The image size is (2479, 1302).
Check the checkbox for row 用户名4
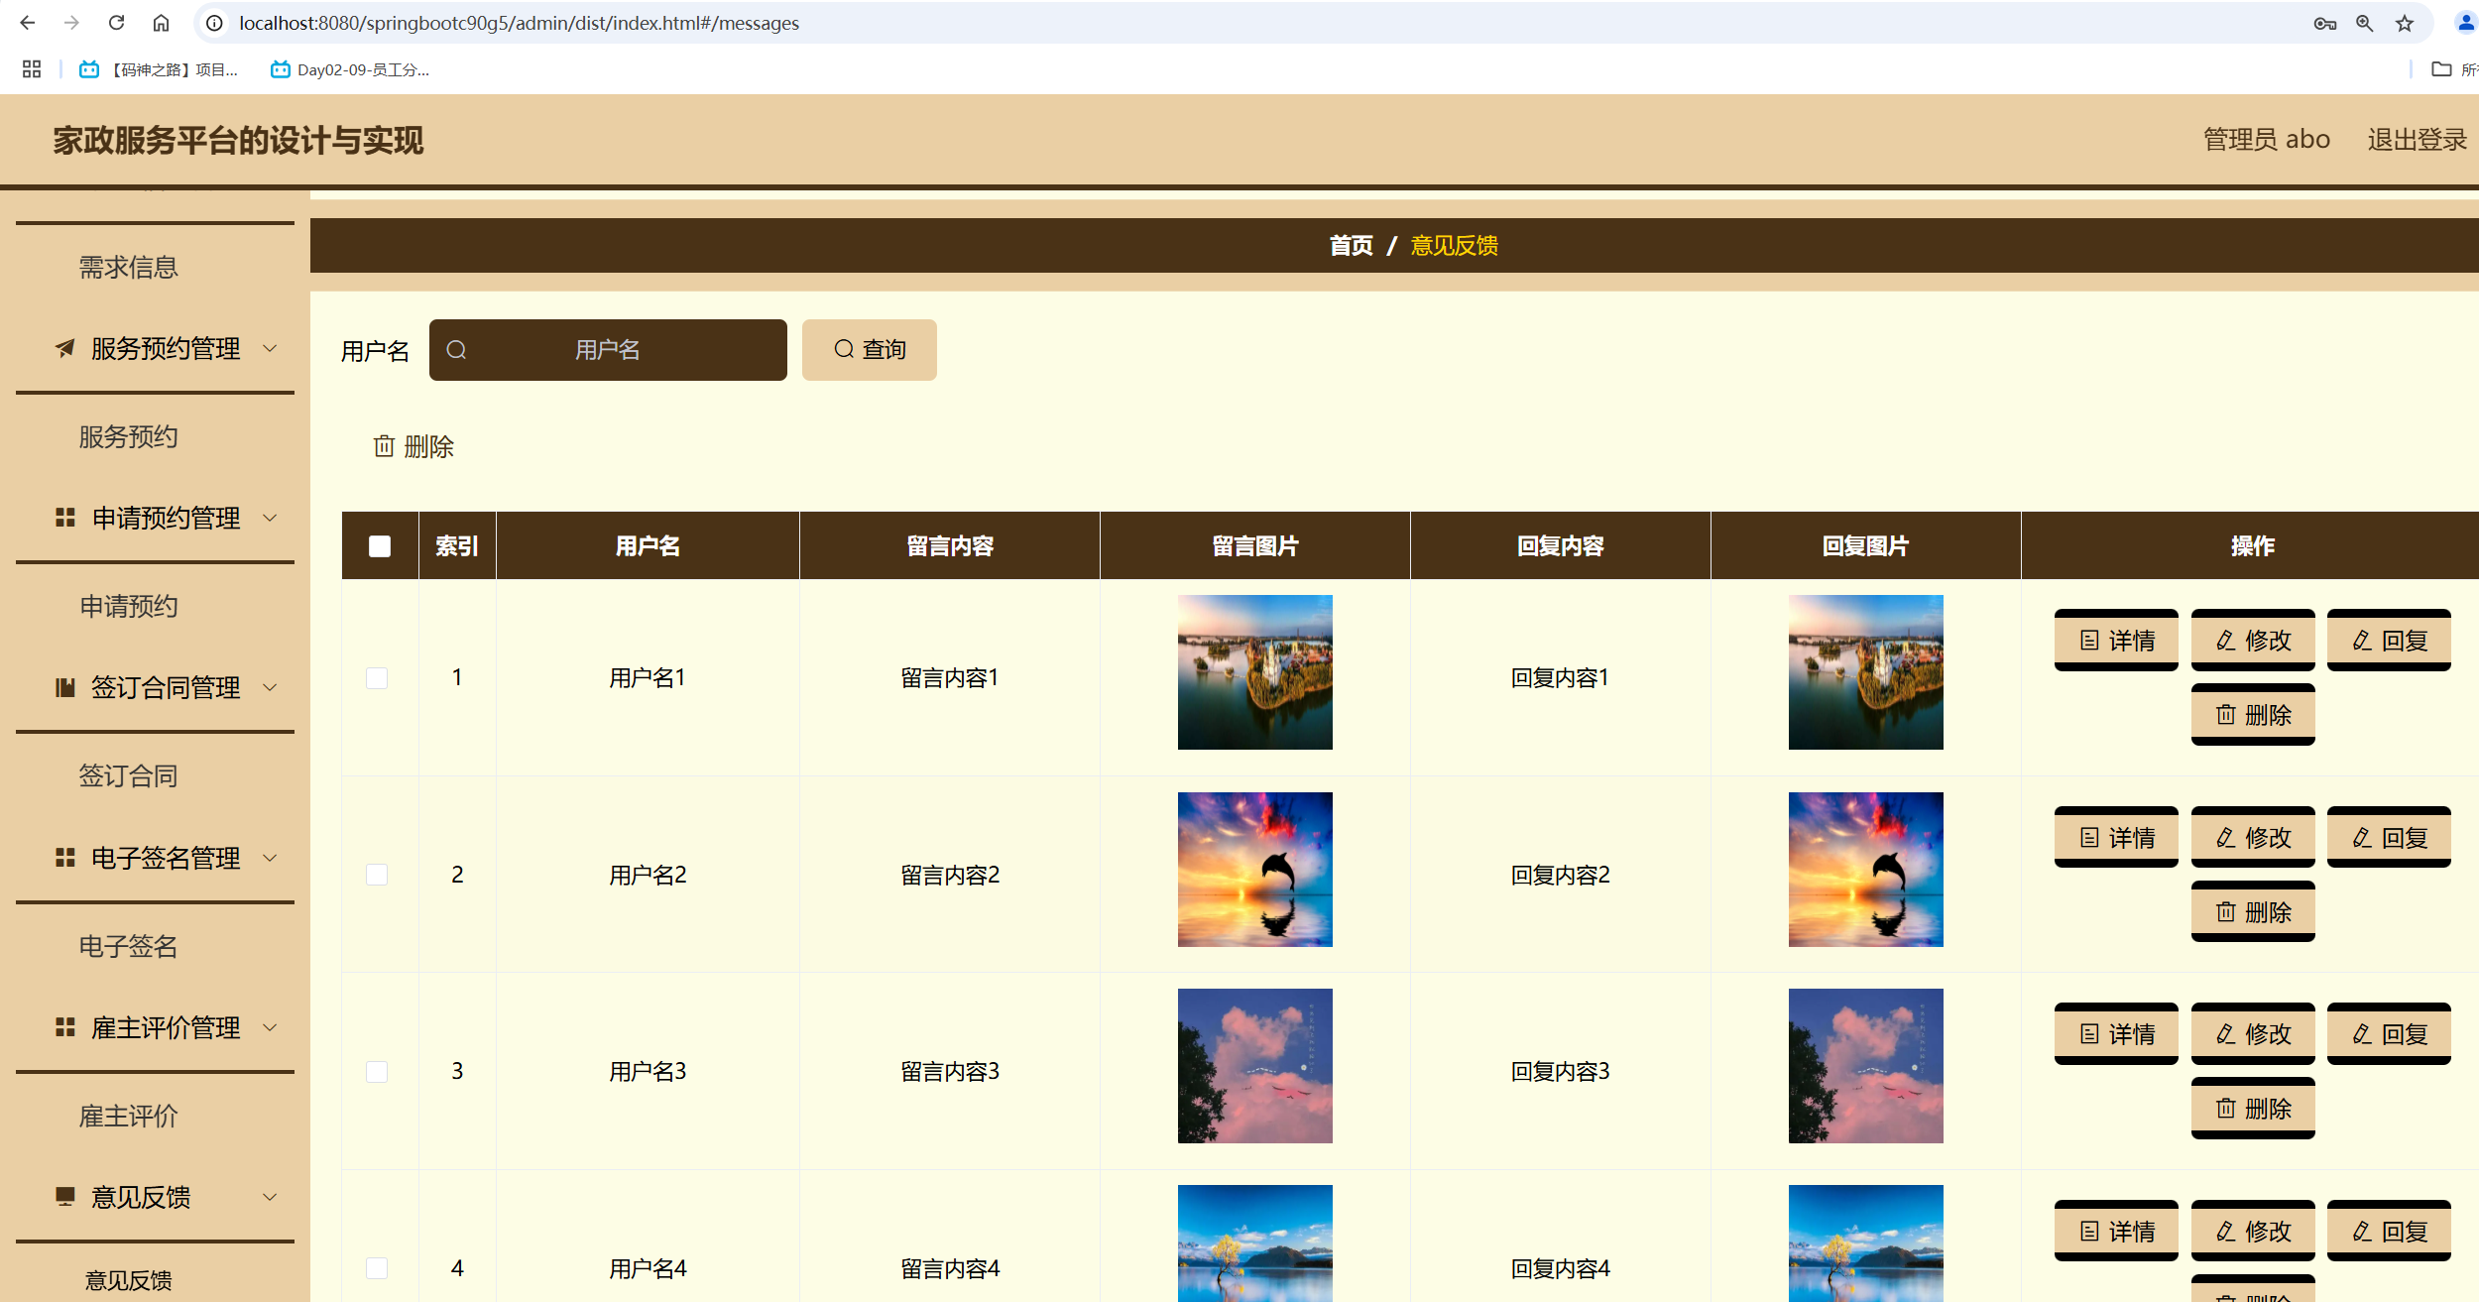(x=377, y=1268)
